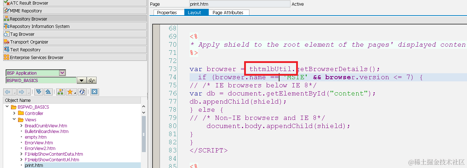Click Tag Browser icon
The height and width of the screenshot is (168, 467).
click(7, 34)
